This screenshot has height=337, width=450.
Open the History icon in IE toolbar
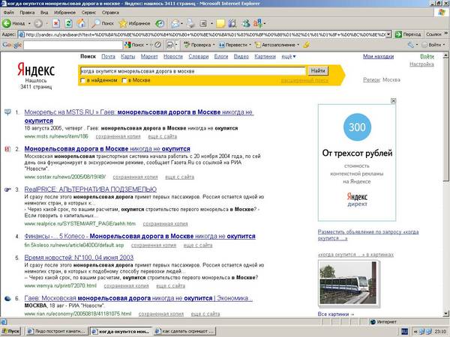coord(160,23)
